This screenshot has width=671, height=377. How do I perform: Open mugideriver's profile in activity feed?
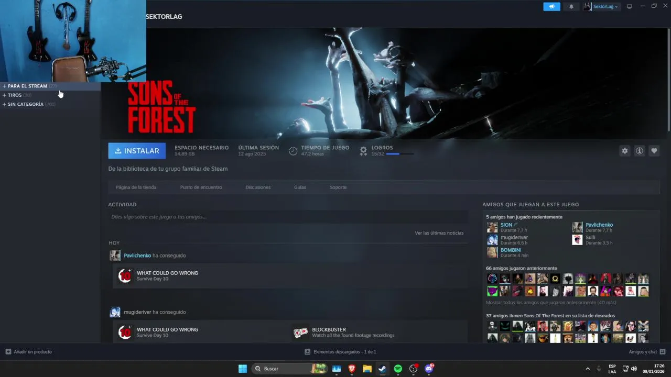137,312
